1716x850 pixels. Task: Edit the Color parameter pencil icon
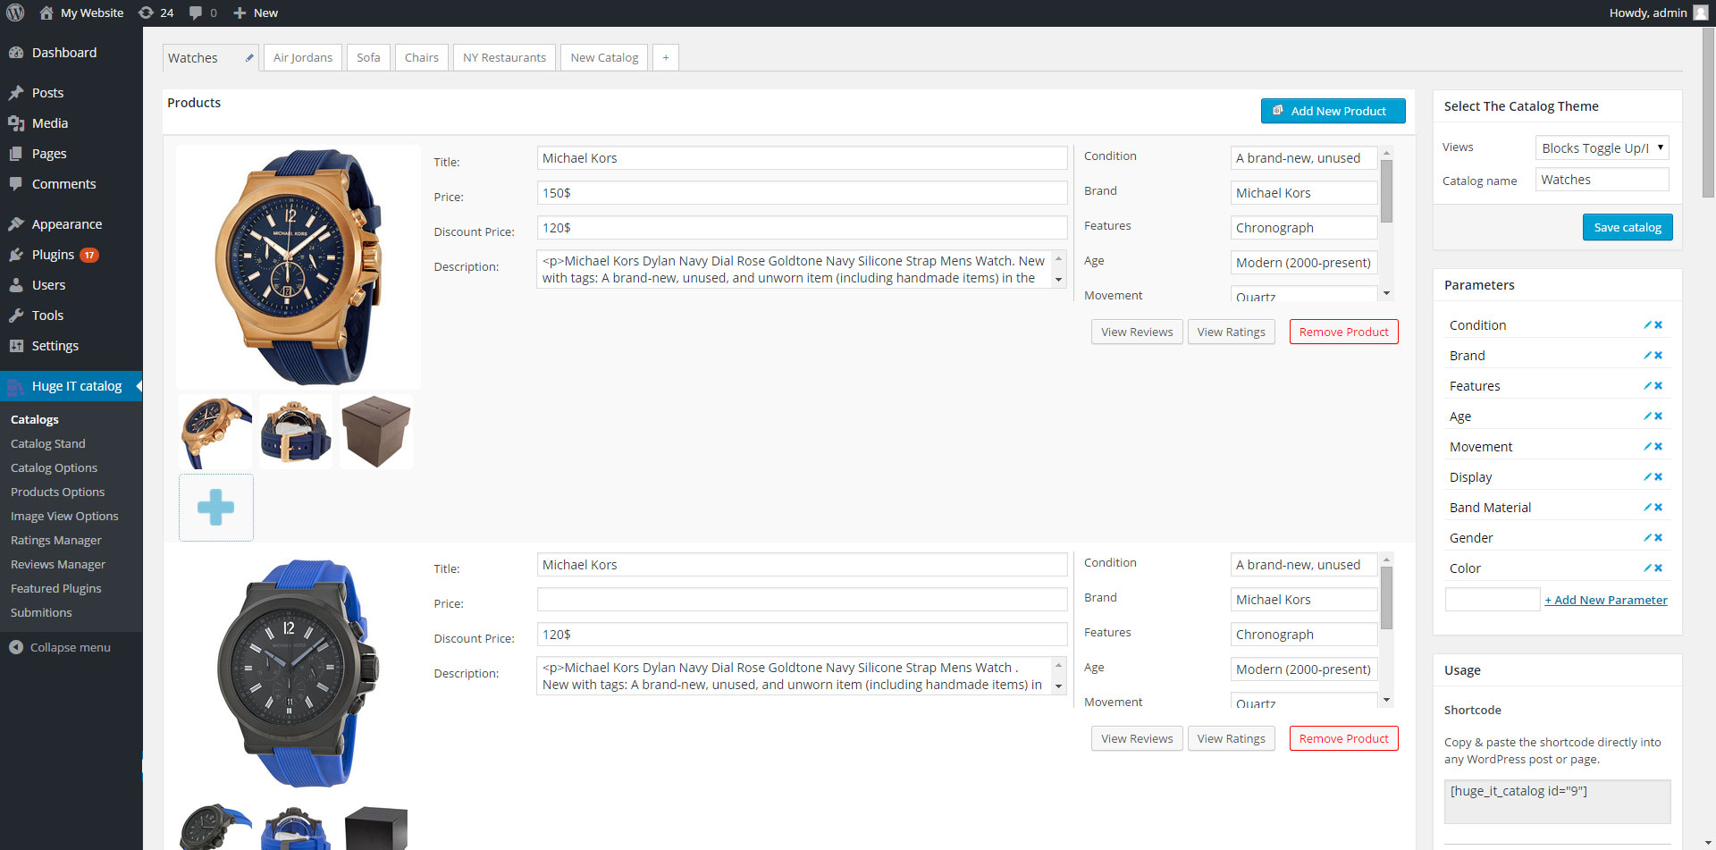(x=1647, y=568)
